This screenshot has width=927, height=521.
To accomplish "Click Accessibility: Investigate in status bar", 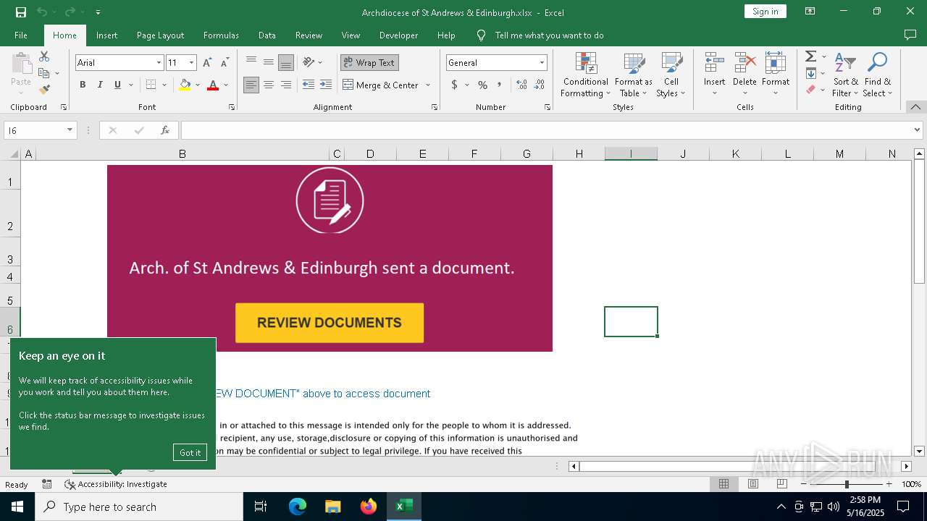I will [116, 484].
